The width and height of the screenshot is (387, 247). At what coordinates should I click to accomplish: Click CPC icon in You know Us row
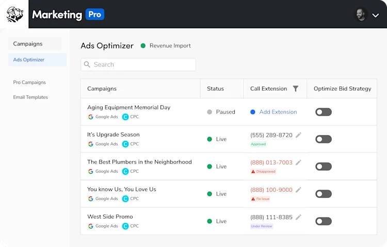click(125, 199)
